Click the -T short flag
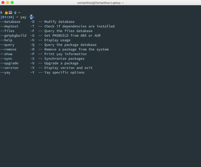Viewport: 201px width, 167px height. (32, 26)
